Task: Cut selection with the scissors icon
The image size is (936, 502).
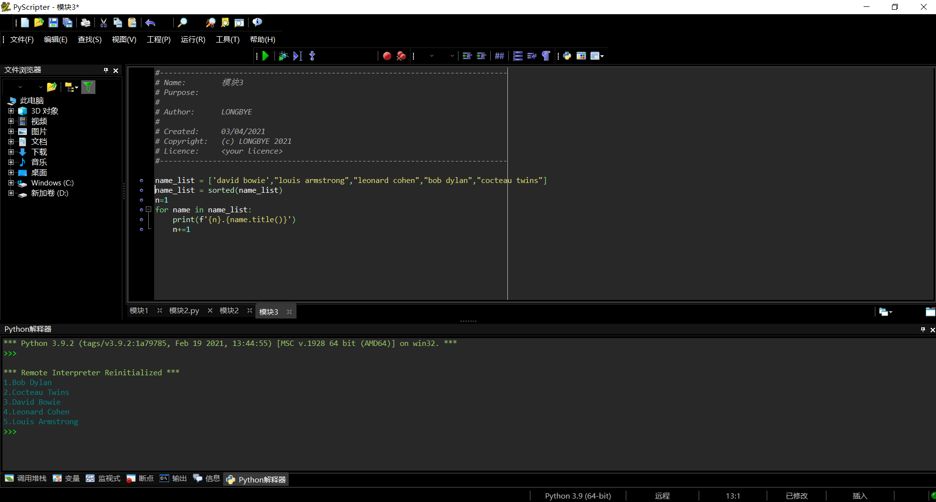Action: click(104, 23)
